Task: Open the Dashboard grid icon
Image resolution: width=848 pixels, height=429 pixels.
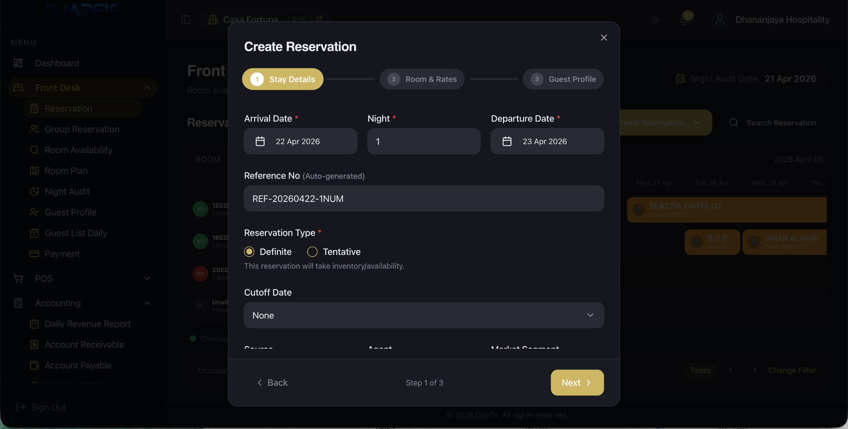Action: [x=18, y=63]
